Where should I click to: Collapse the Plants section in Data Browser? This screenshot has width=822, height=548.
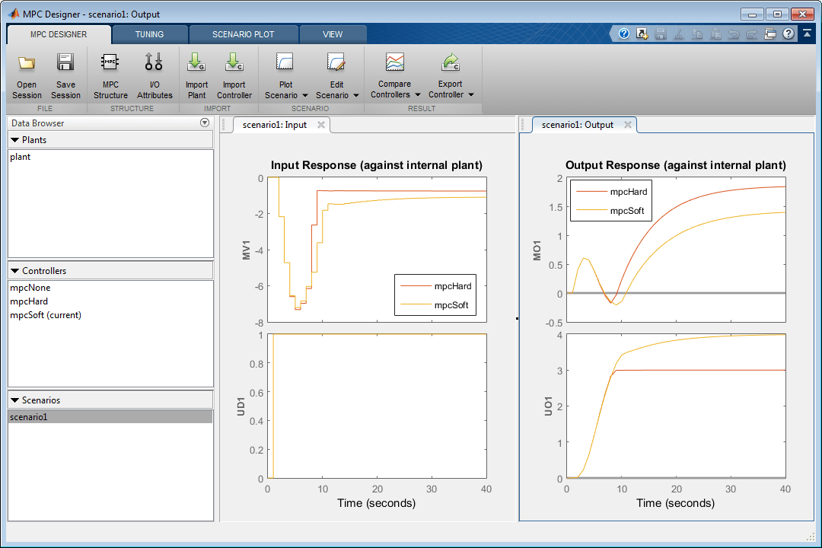point(15,140)
